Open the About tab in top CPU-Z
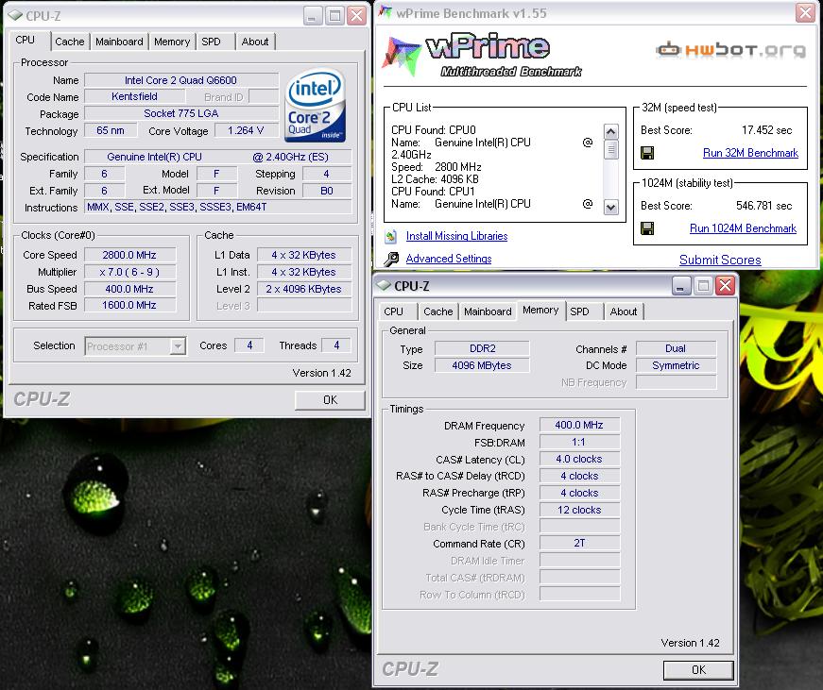 click(x=255, y=42)
